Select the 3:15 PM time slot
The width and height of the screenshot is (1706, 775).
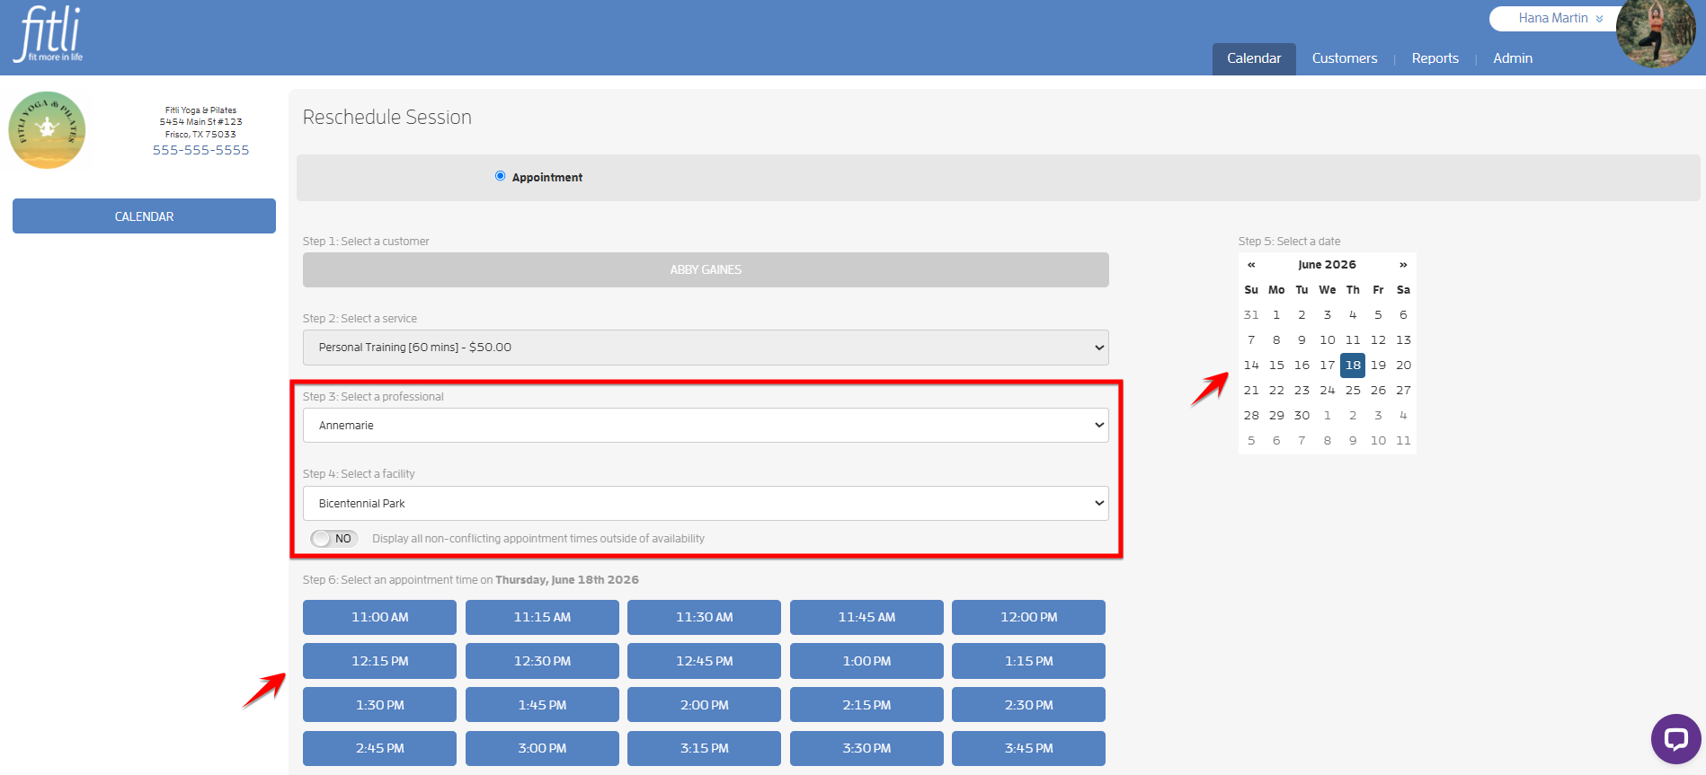click(704, 748)
